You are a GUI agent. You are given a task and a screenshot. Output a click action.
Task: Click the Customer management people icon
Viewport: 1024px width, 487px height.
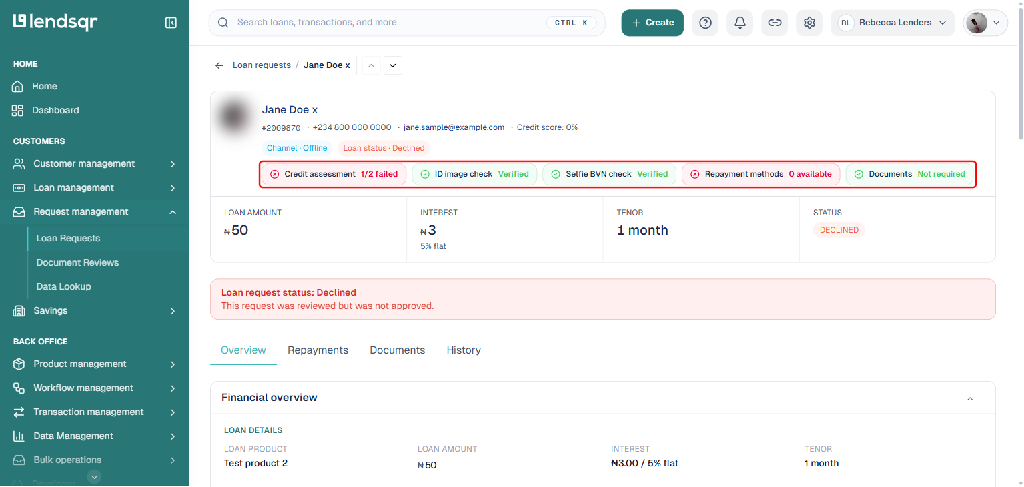[x=19, y=163]
